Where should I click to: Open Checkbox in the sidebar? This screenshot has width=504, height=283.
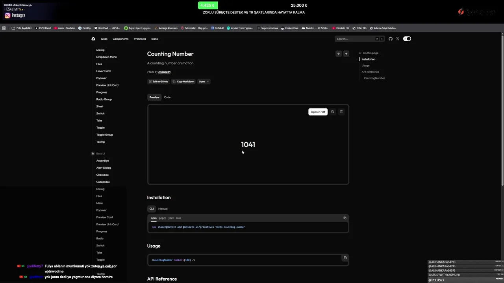pyautogui.click(x=102, y=175)
